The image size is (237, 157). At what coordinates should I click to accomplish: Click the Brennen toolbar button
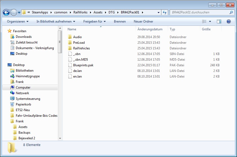click(120, 21)
